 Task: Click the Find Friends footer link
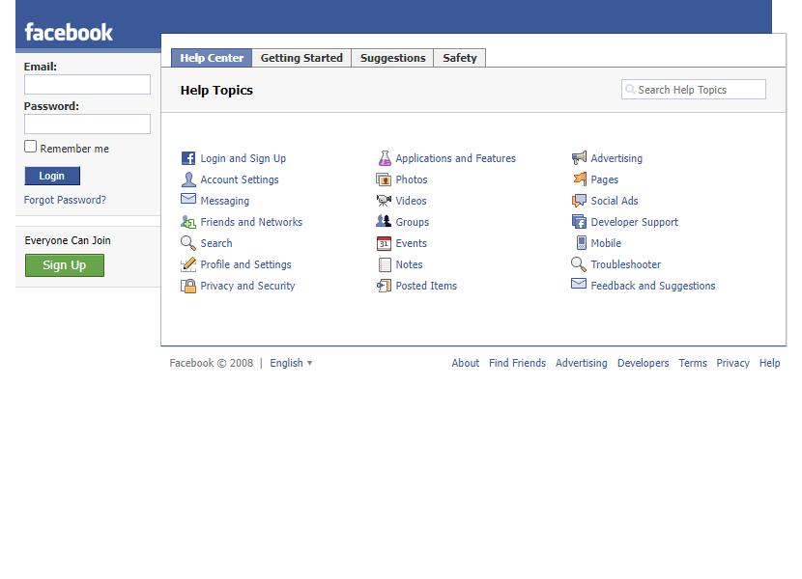517,363
